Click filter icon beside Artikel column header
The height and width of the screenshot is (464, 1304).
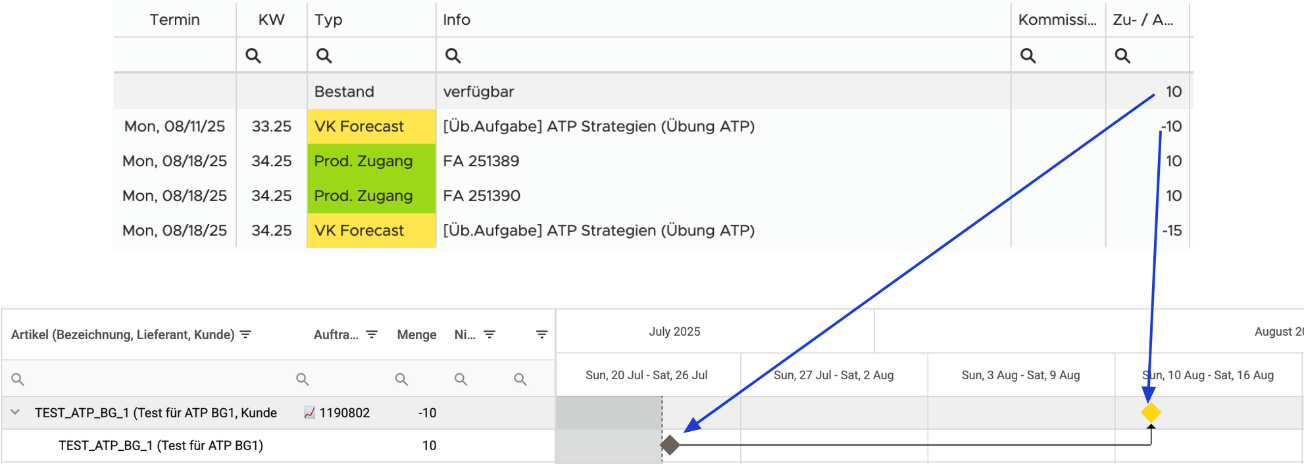245,335
